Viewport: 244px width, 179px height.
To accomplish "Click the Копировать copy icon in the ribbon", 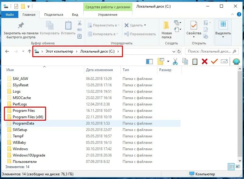I will [50, 25].
